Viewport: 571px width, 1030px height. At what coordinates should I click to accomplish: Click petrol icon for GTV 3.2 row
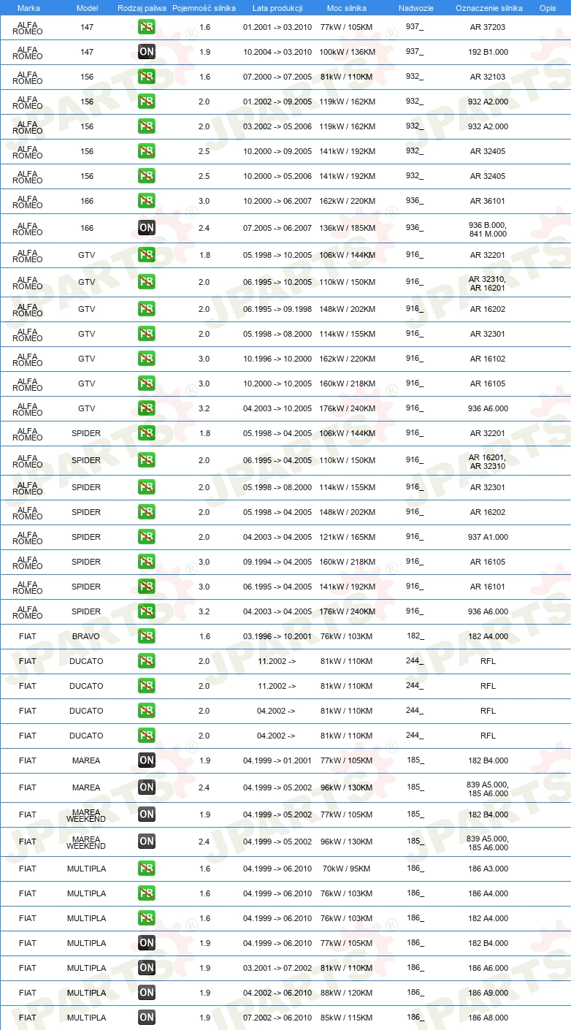coord(147,408)
